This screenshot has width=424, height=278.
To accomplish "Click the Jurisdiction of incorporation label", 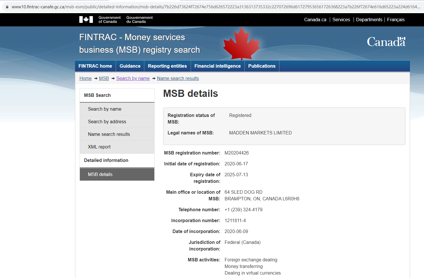I will click(205, 246).
